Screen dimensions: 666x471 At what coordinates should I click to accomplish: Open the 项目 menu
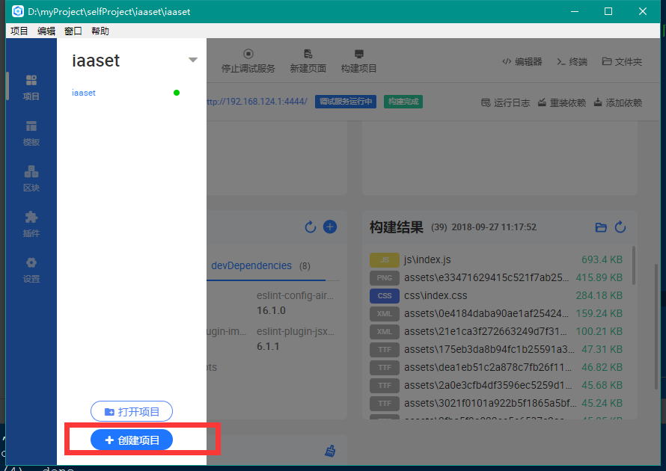pos(19,31)
